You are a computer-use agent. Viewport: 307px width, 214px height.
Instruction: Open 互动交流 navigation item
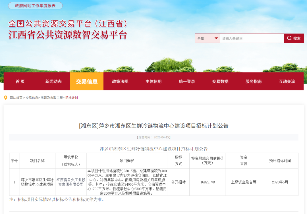point(287,82)
